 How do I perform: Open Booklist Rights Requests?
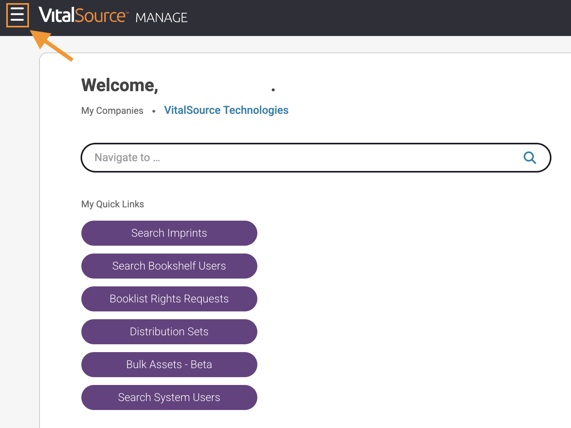pyautogui.click(x=169, y=299)
